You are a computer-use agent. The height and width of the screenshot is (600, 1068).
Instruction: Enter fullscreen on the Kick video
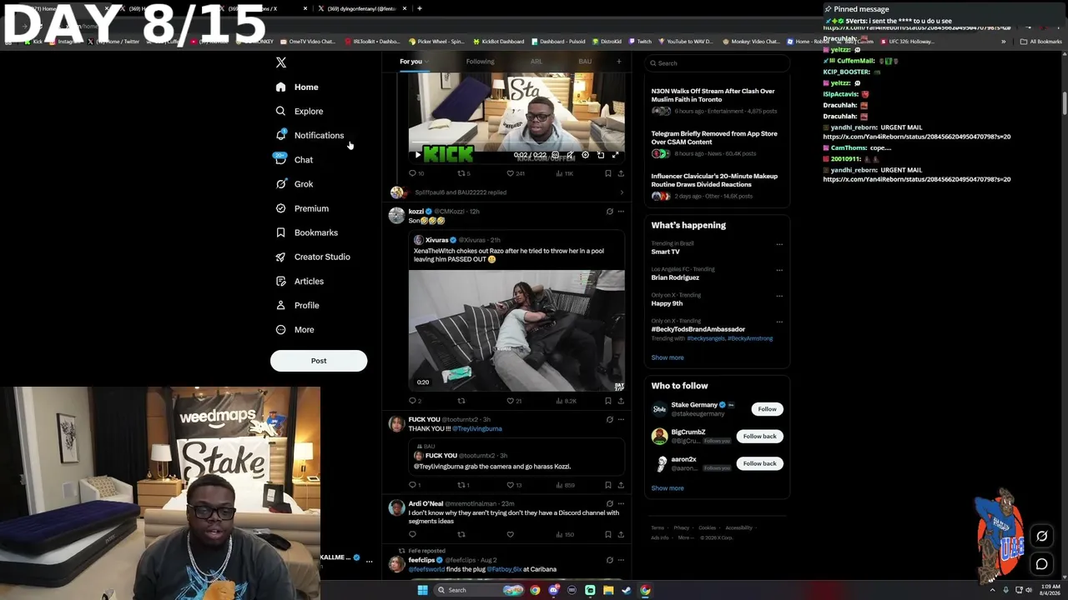(x=615, y=155)
